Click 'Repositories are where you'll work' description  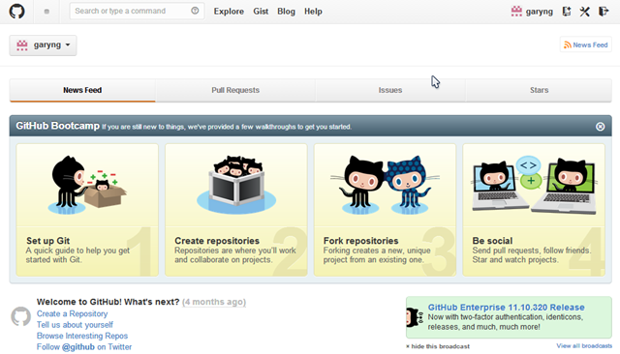tap(235, 255)
